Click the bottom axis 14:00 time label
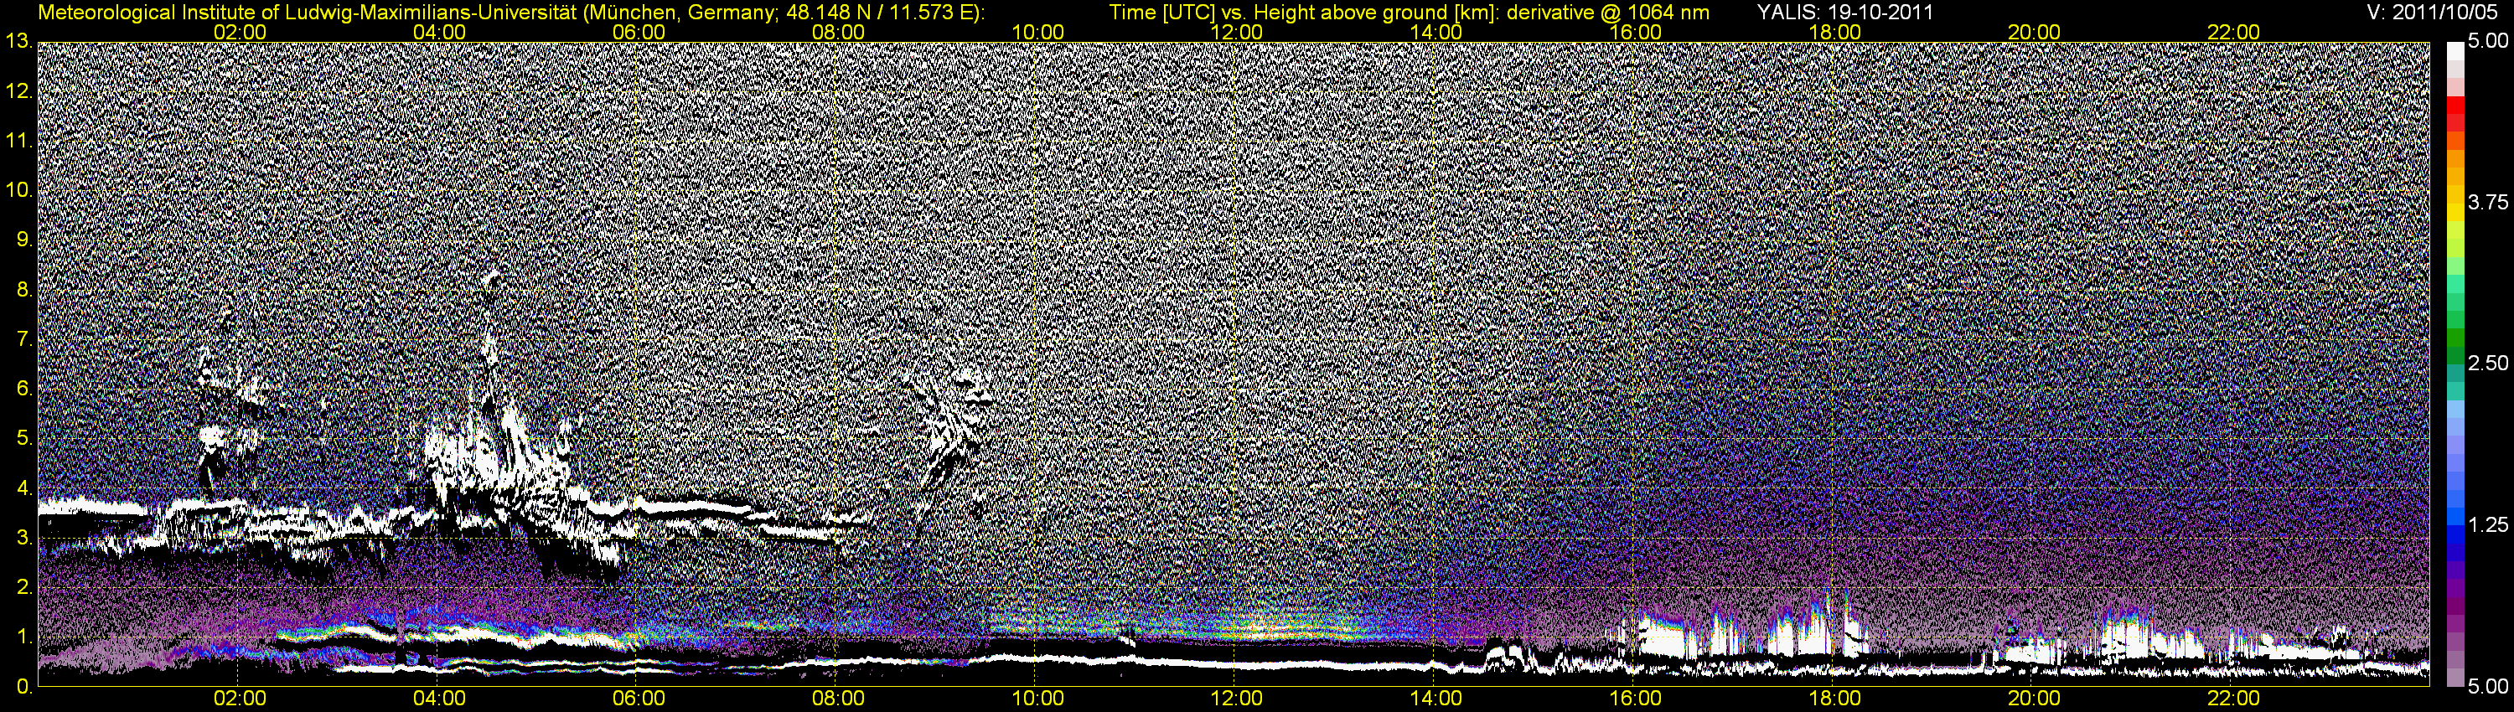Viewport: 2514px width, 712px height. pyautogui.click(x=1436, y=699)
